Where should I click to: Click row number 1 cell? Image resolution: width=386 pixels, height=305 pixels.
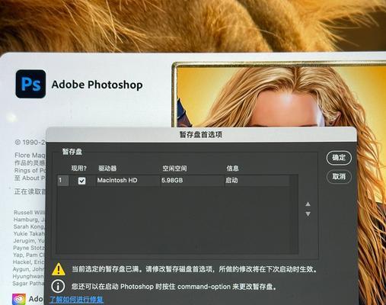click(x=62, y=181)
